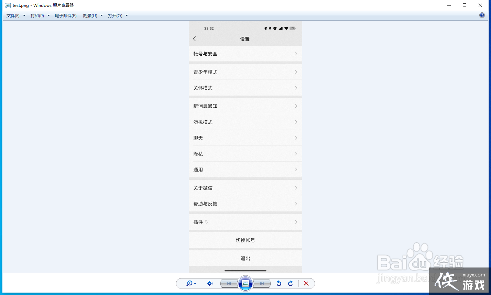Go to the next image
This screenshot has width=491, height=295.
coord(262,284)
